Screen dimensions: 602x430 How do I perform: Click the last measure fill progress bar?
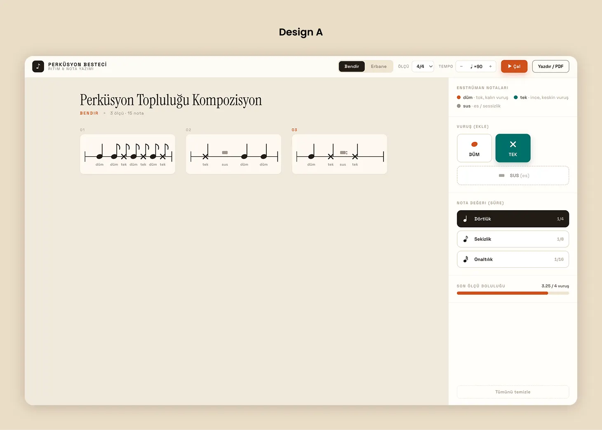(x=513, y=293)
